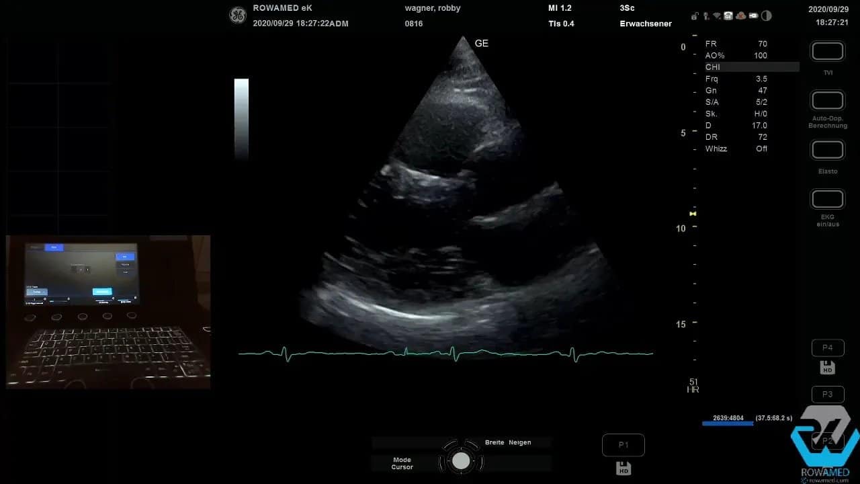The image size is (860, 484).
Task: Click the trackball center circle icon
Action: 461,460
